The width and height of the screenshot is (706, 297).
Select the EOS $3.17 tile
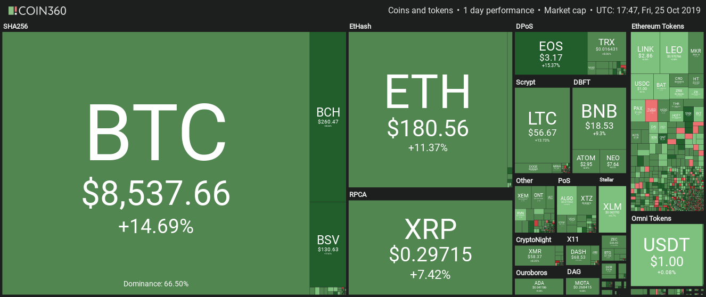[551, 53]
